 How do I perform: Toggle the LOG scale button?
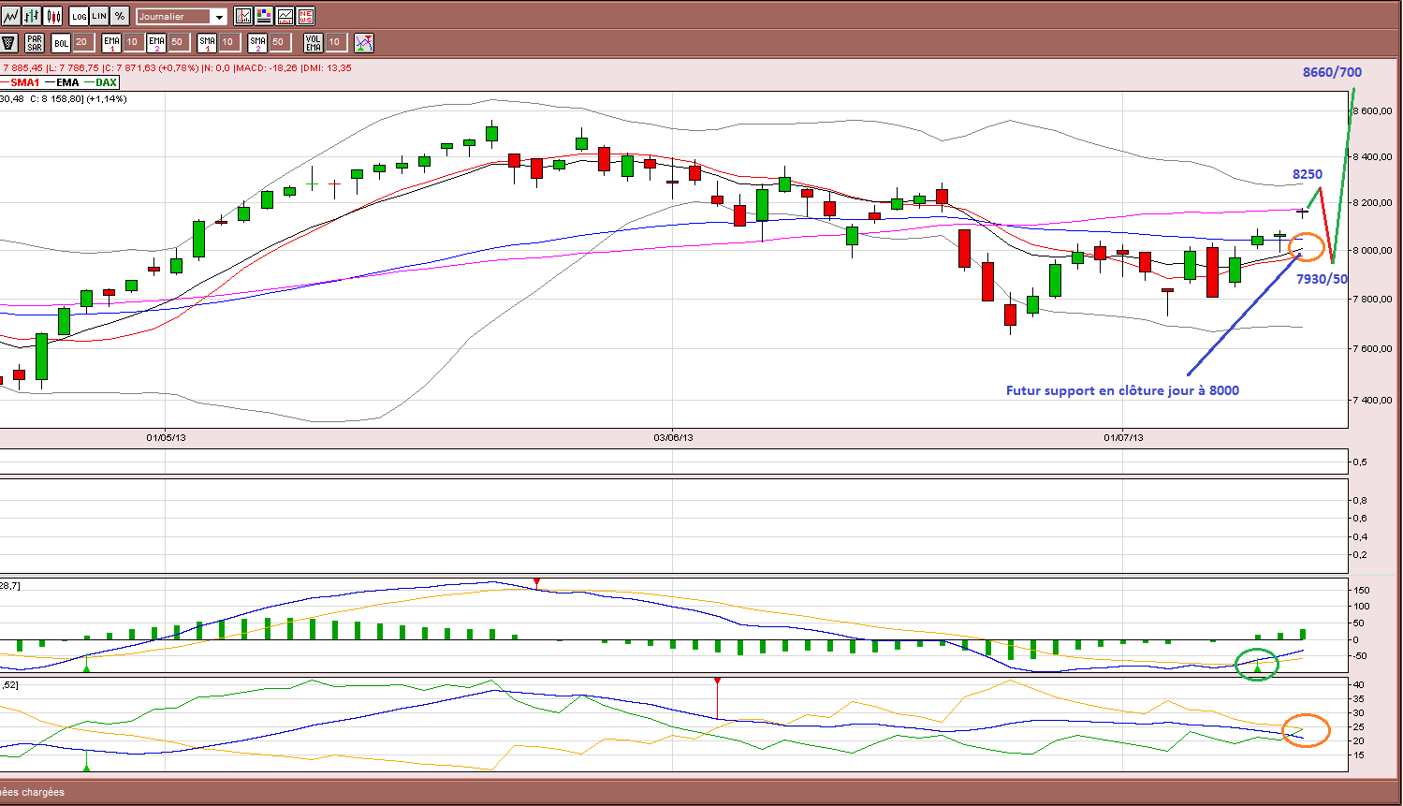(80, 16)
